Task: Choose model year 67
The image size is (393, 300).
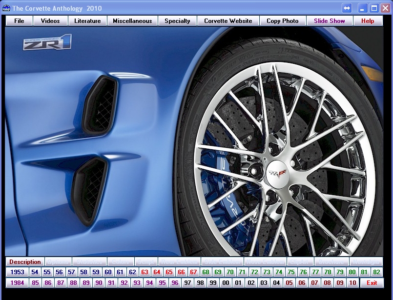Action: (x=193, y=272)
